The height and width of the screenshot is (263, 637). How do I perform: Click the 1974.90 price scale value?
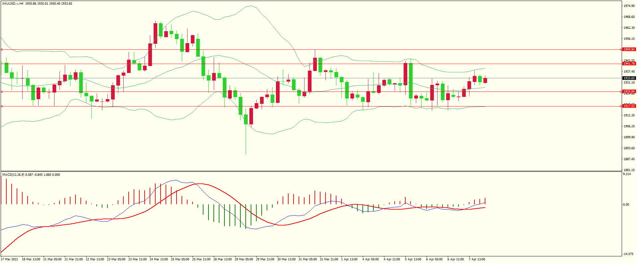(x=629, y=6)
